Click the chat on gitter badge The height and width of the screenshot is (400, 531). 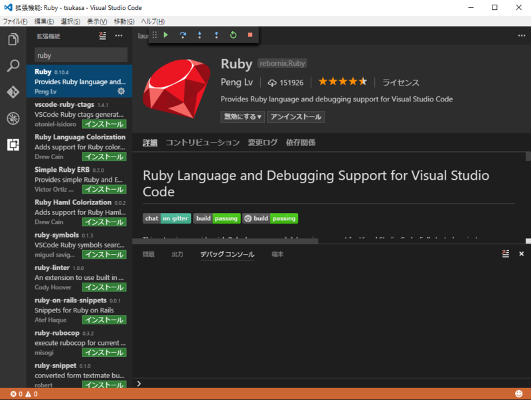pyautogui.click(x=167, y=219)
